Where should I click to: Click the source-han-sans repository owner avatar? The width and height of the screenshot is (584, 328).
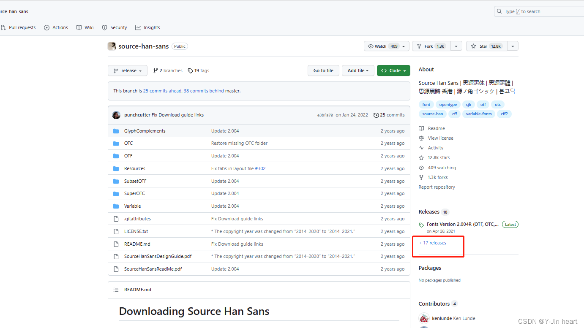pyautogui.click(x=112, y=46)
